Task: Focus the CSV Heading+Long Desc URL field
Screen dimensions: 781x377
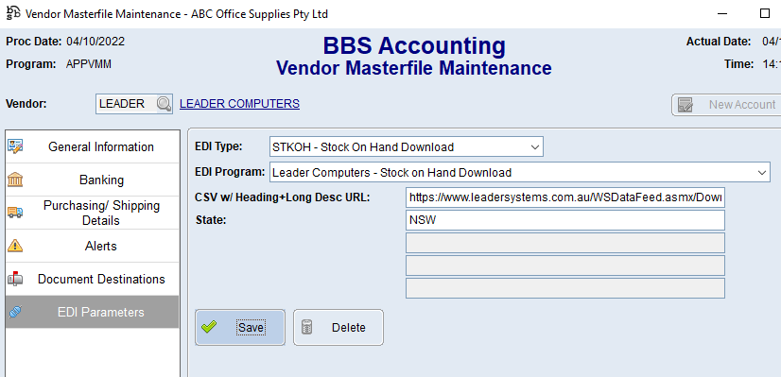Action: (x=565, y=197)
